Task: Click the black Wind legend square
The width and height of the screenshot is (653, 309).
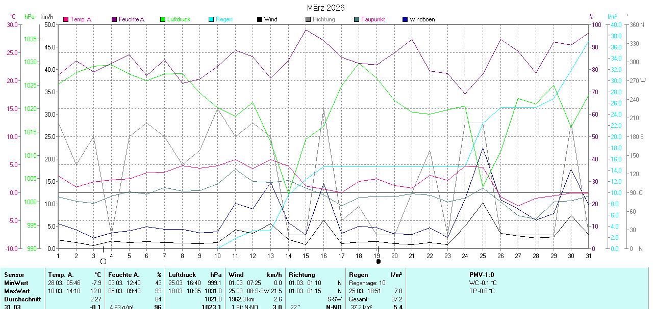Action: (x=260, y=19)
